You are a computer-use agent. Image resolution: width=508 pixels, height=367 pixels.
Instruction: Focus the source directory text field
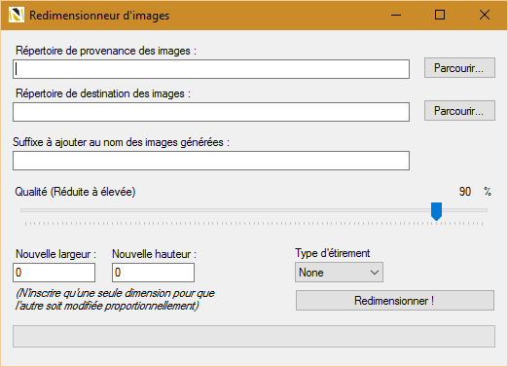coord(211,69)
